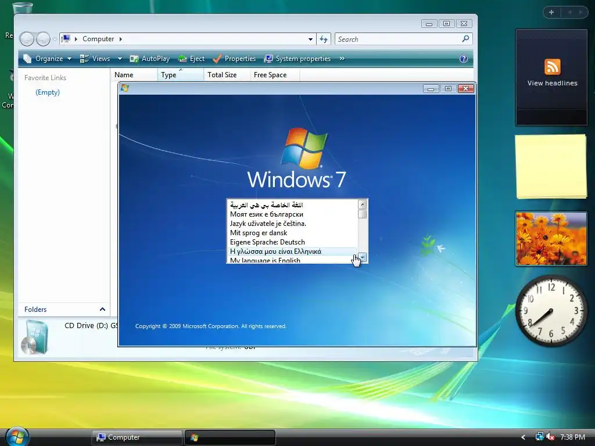Close the Windows 7 setup window
The height and width of the screenshot is (446, 595).
point(465,89)
